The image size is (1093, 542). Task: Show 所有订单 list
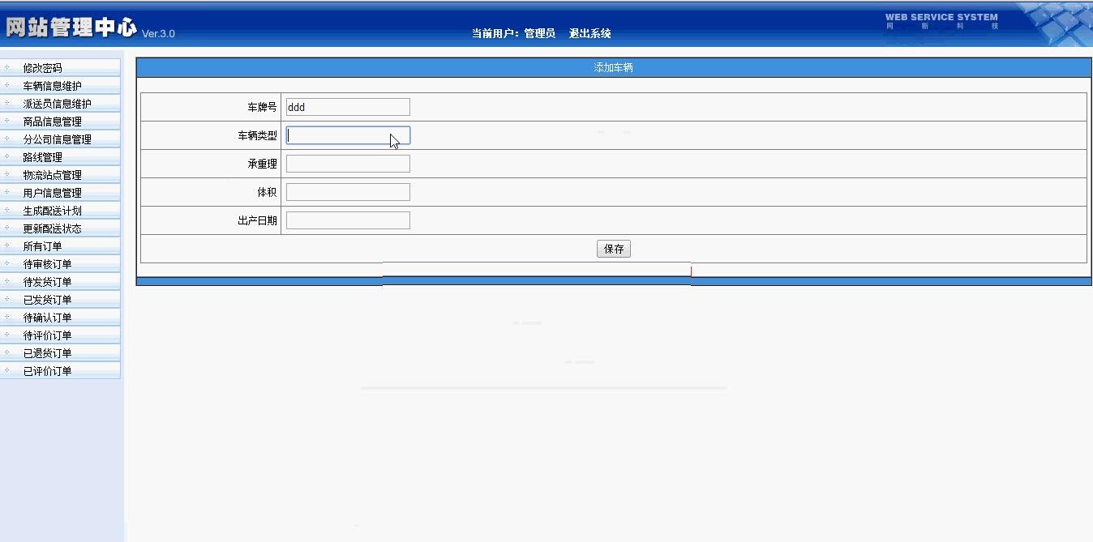42,246
